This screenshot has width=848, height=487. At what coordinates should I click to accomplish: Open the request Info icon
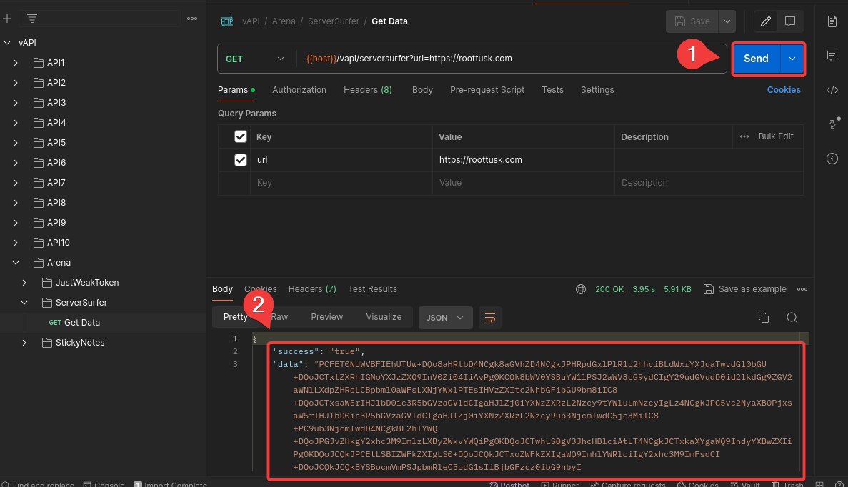(832, 159)
